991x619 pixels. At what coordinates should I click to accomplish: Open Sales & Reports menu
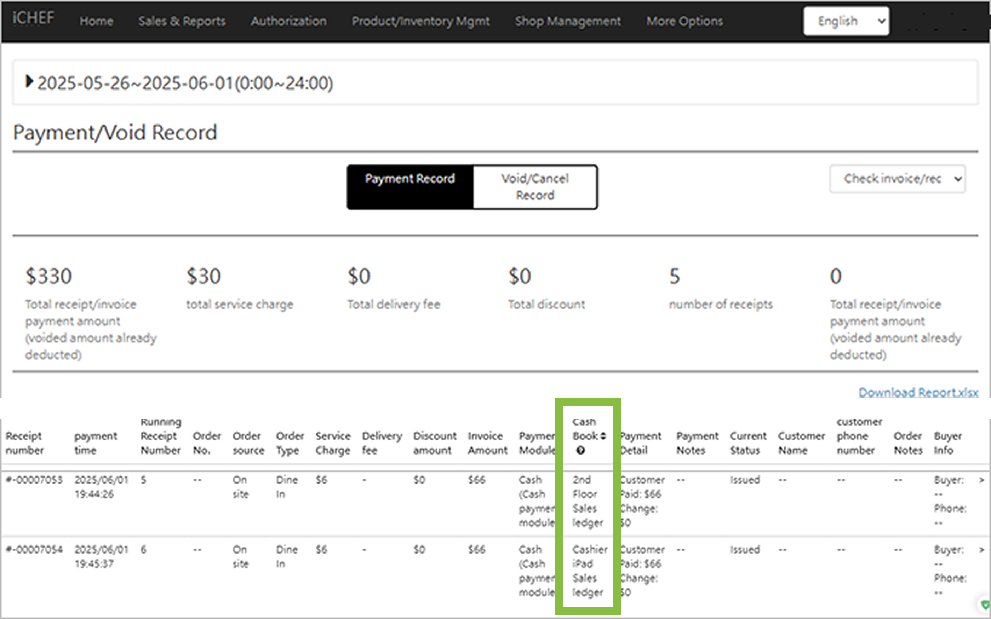[182, 21]
